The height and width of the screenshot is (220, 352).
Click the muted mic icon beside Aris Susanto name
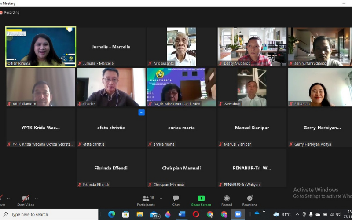coord(150,63)
